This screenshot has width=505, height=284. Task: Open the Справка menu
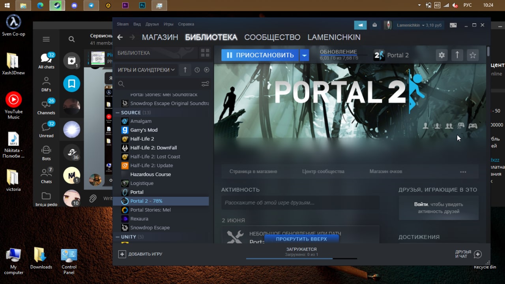click(x=186, y=24)
